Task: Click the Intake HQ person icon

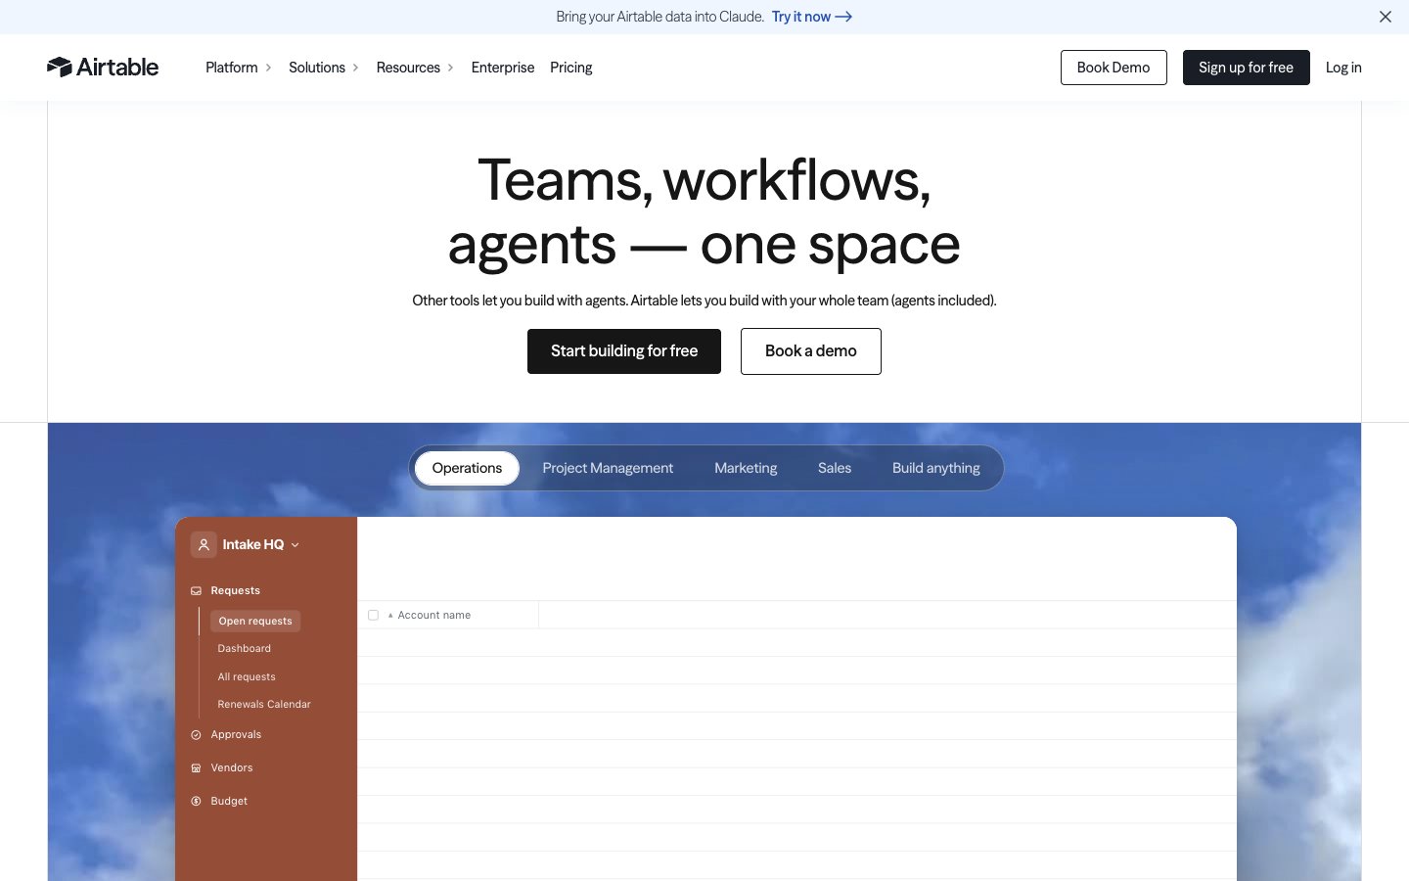Action: pyautogui.click(x=204, y=544)
